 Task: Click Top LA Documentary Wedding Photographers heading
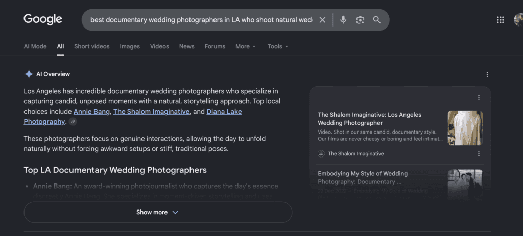[x=115, y=170]
